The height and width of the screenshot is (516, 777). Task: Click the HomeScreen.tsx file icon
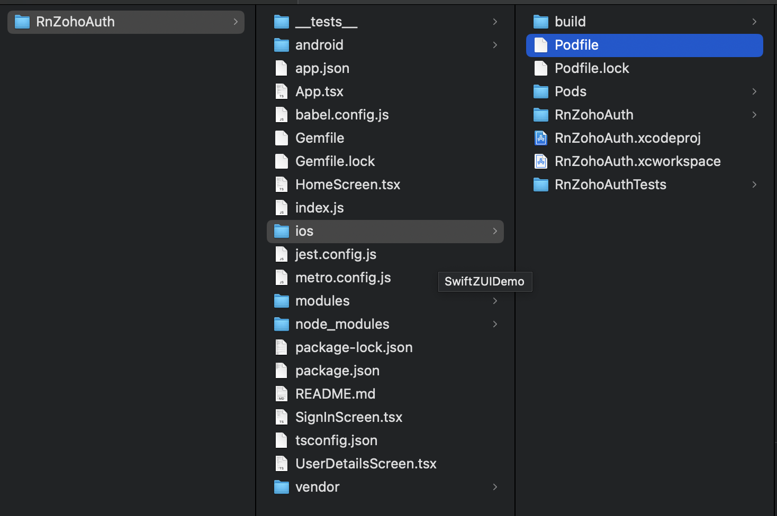(282, 185)
